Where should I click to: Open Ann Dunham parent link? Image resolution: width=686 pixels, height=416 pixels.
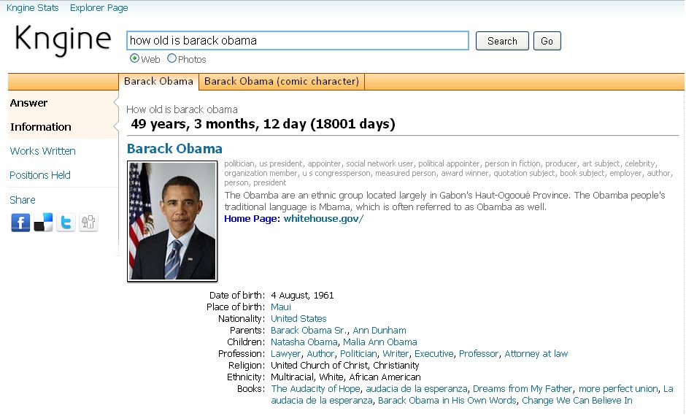point(379,331)
